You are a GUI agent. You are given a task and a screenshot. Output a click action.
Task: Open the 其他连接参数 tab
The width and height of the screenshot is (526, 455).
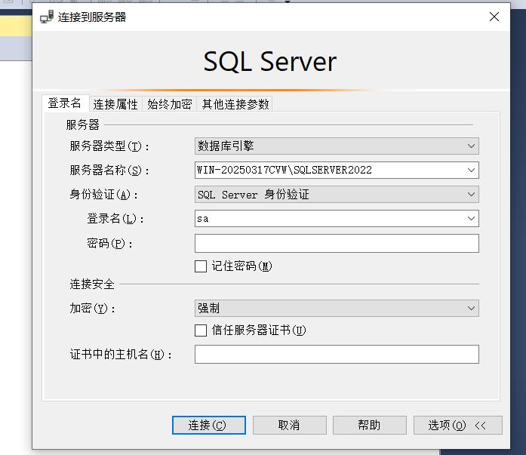[x=235, y=104]
